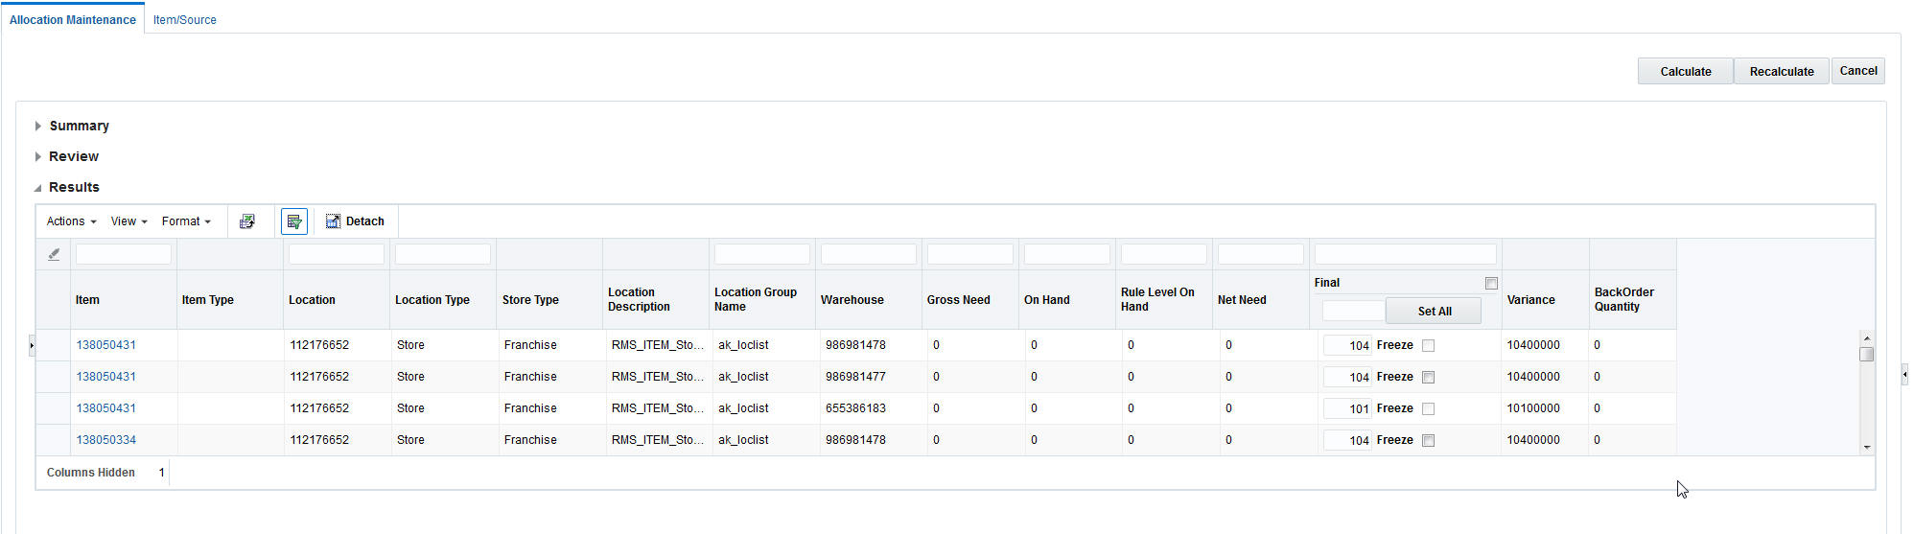Screen dimensions: 1914x534
Task: Click the Location Type filter field
Action: (443, 254)
